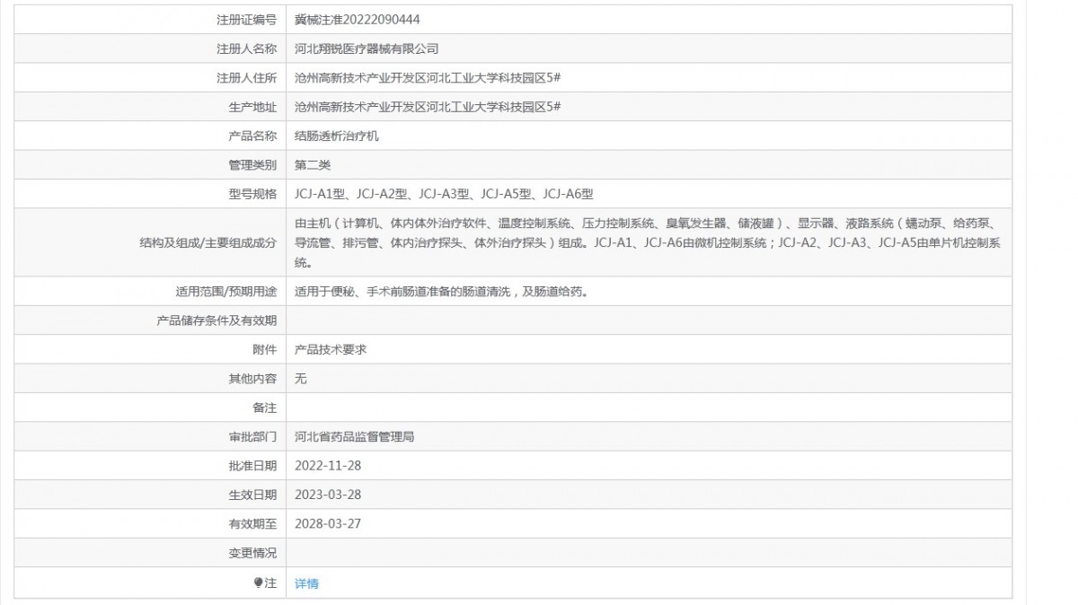
Task: Click the 产品储存条件及有效期 label
Action: [216, 320]
